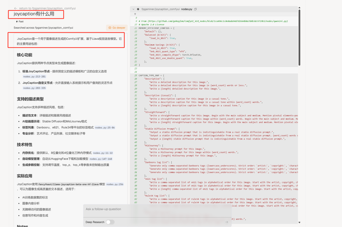342x227 pixels.
Task: Click the code panel vertical scrollbar
Action: 299,37
